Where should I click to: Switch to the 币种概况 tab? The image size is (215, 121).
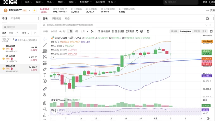(x=56, y=19)
